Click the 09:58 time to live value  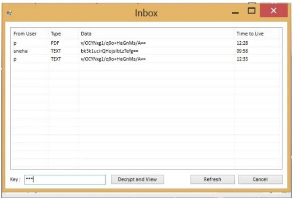click(x=242, y=51)
